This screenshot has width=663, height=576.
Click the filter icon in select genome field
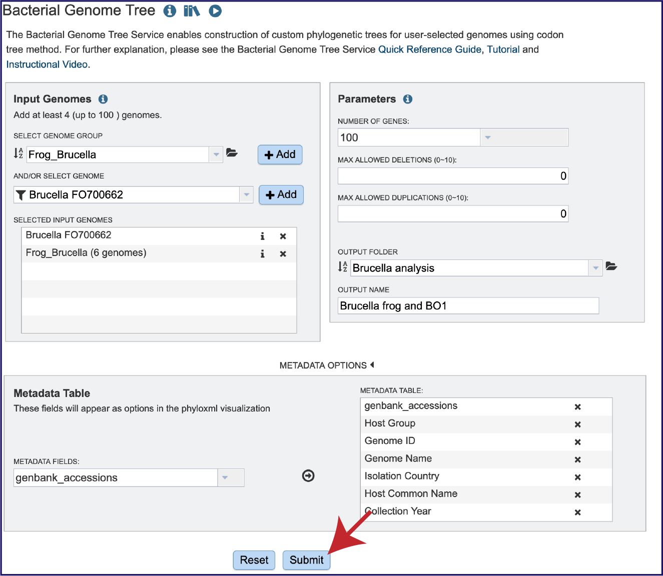tap(21, 195)
